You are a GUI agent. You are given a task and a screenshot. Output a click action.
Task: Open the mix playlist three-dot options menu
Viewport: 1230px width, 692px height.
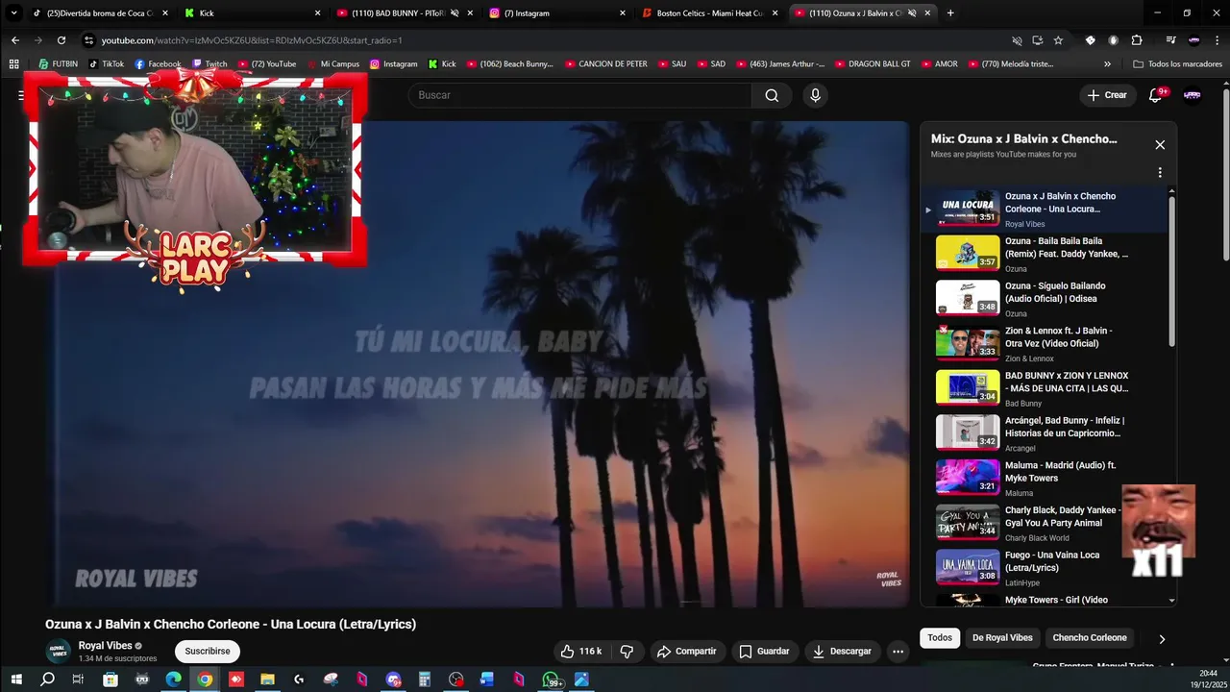click(1160, 173)
